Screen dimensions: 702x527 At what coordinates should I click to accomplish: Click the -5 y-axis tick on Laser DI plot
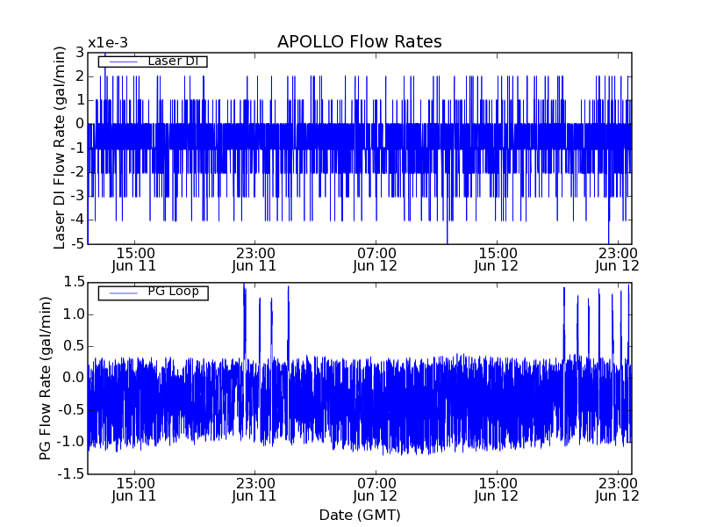pyautogui.click(x=77, y=243)
